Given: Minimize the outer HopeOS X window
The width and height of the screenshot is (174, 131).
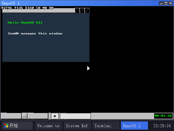Looking at the screenshot, I should 161,4.
